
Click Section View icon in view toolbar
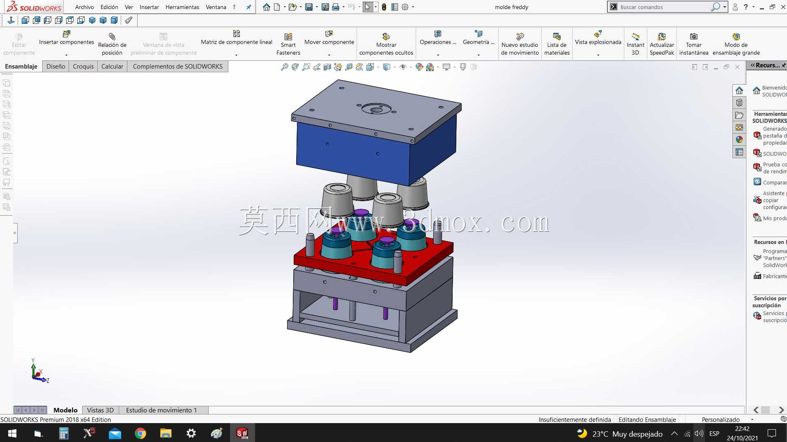coord(327,67)
